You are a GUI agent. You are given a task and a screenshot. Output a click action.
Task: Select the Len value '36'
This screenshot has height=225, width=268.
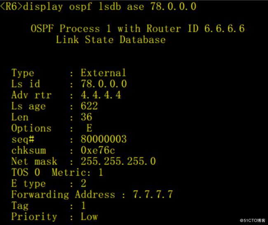pos(87,117)
